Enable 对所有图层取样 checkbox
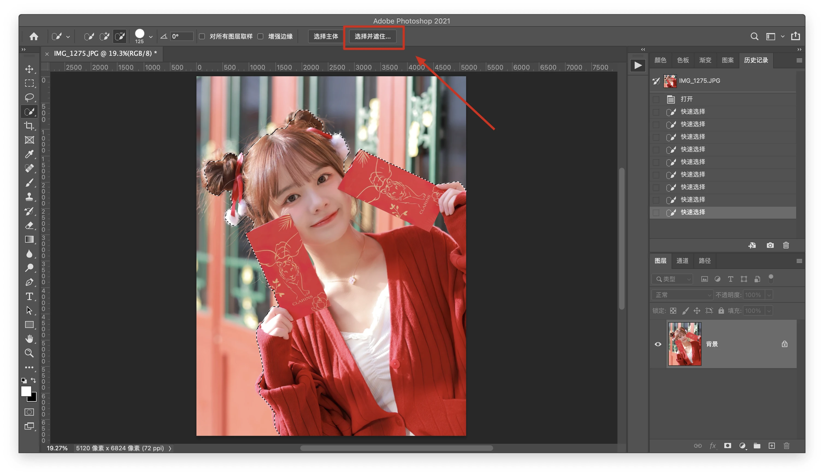Screen dimensions: 824x476 click(x=202, y=36)
